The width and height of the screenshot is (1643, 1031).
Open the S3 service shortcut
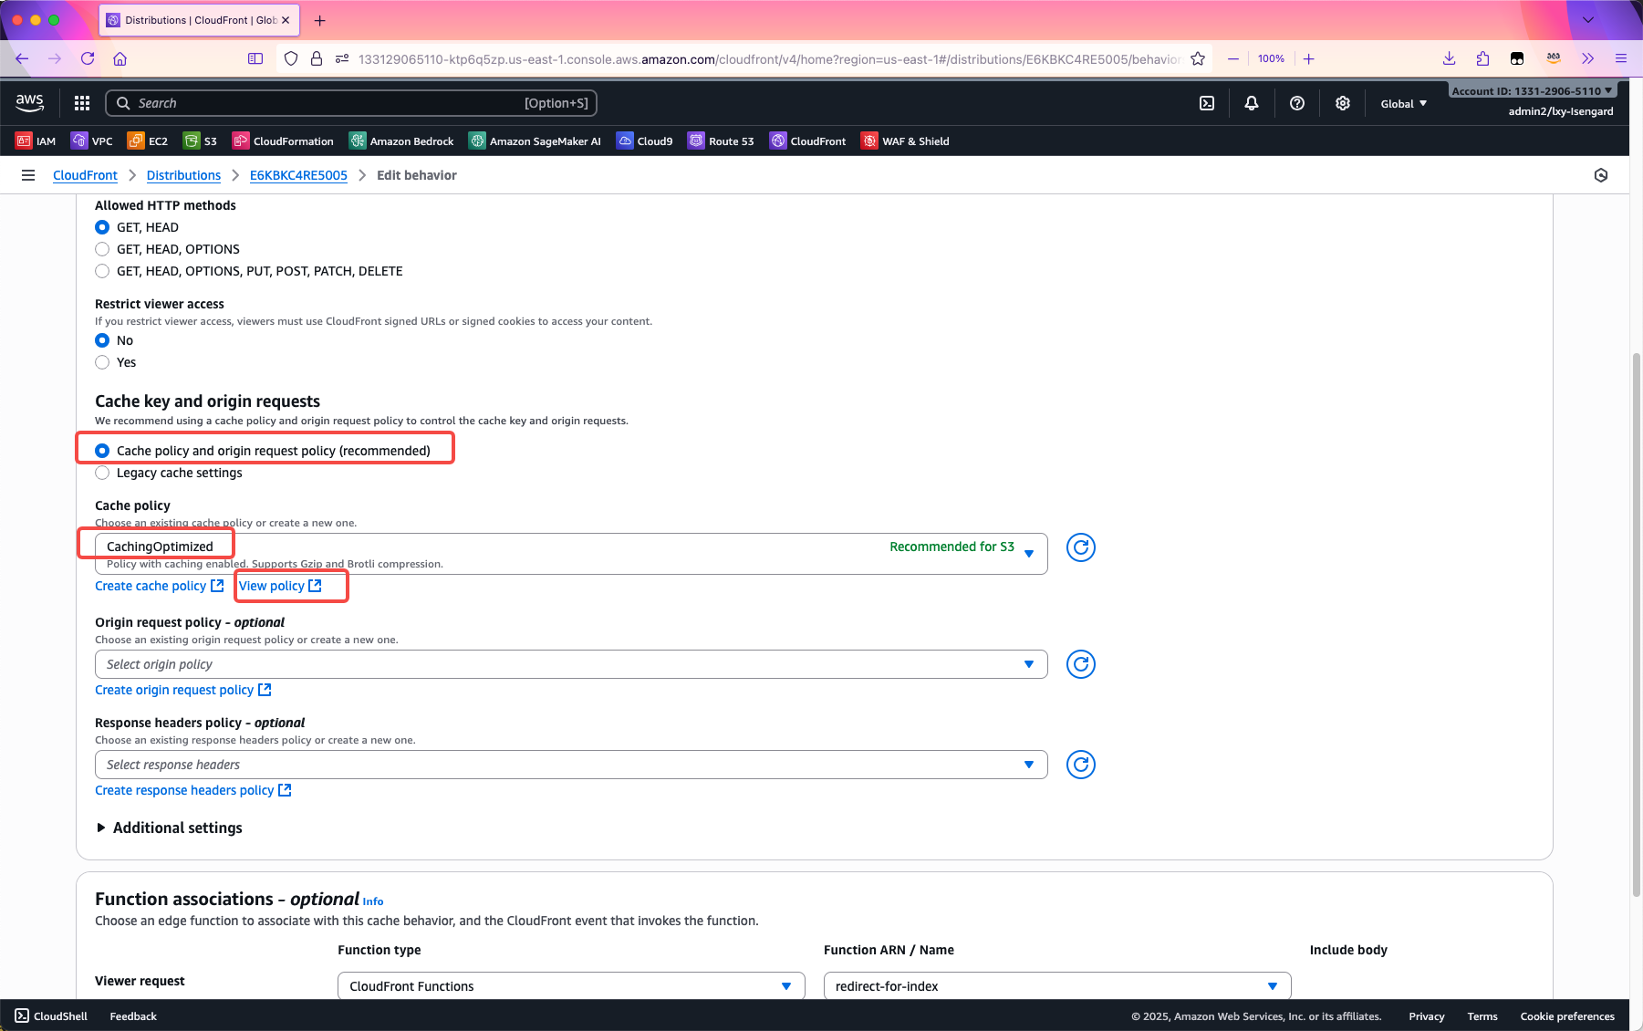pyautogui.click(x=201, y=141)
